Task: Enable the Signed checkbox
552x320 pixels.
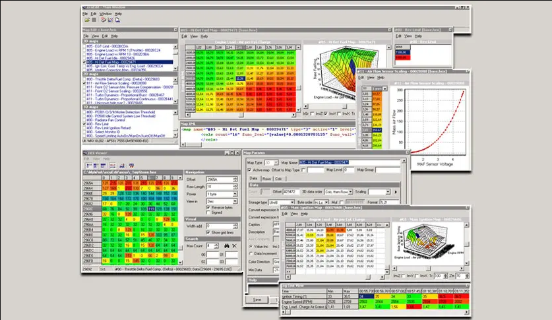Action: click(x=208, y=212)
